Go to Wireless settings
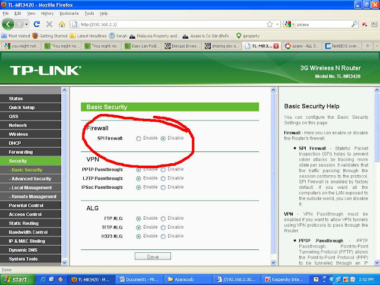The image size is (380, 285). point(30,134)
